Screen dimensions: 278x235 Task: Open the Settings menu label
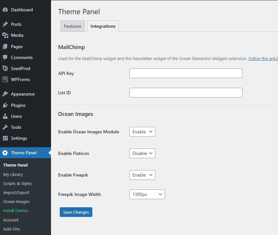click(x=19, y=138)
